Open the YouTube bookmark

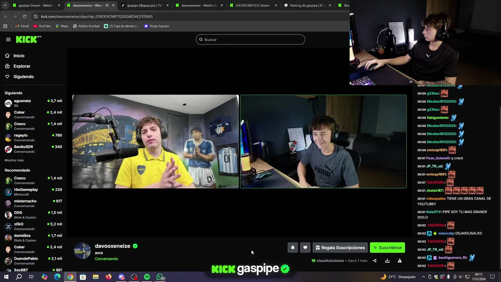(42, 26)
